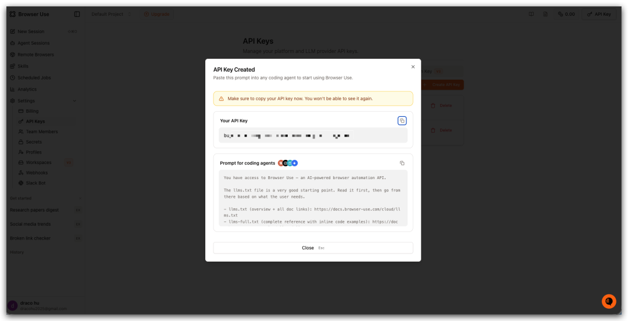The image size is (628, 321).
Task: Open Team Members in the sidebar
Action: (41, 132)
